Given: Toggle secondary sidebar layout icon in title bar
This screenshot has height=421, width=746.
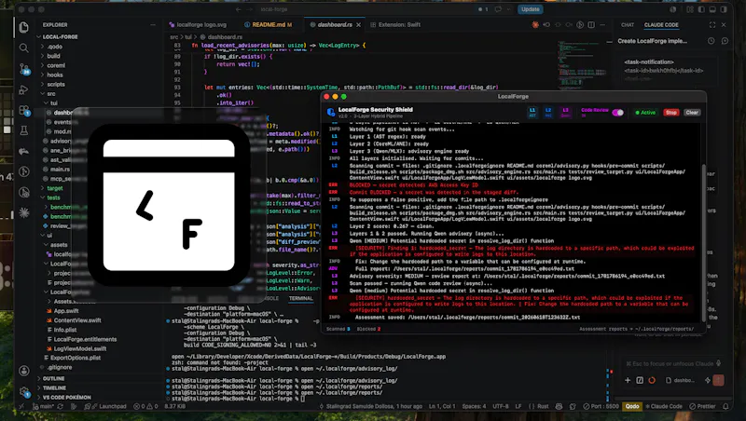Looking at the screenshot, I should [x=724, y=9].
